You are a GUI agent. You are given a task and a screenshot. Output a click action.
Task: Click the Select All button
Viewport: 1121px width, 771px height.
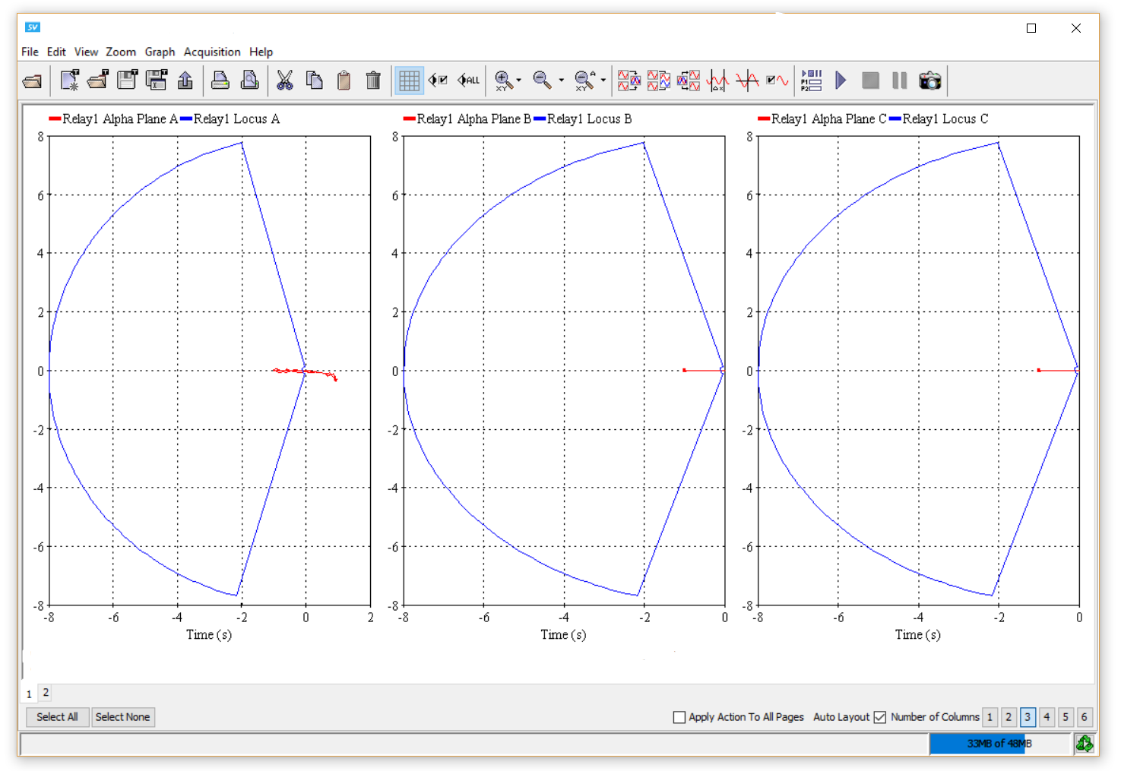[57, 717]
